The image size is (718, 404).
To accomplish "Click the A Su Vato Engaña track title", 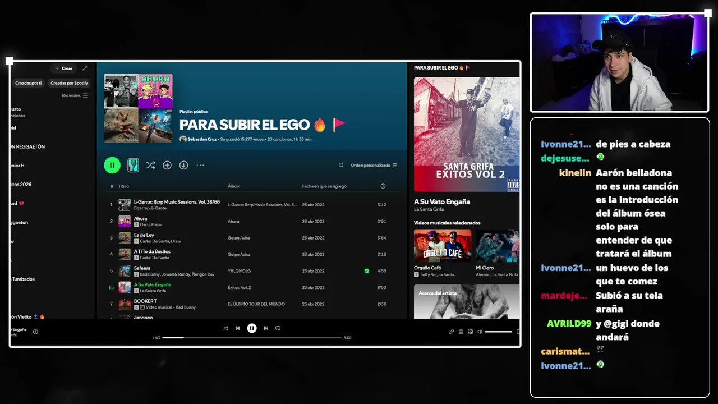I will pyautogui.click(x=153, y=284).
